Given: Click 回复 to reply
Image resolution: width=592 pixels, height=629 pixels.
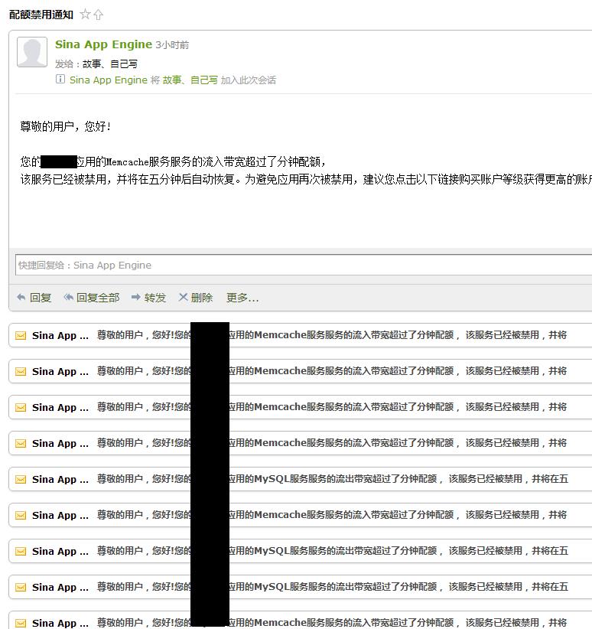Looking at the screenshot, I should [41, 298].
